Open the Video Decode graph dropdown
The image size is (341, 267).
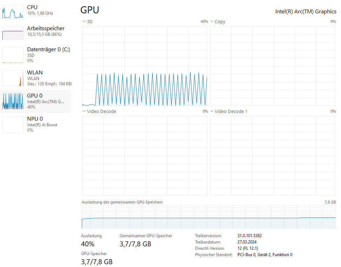pyautogui.click(x=99, y=112)
